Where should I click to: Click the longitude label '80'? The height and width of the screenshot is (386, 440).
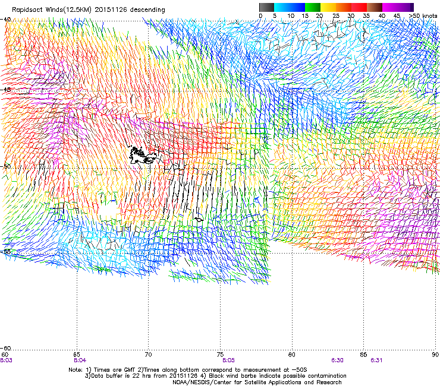292,355
